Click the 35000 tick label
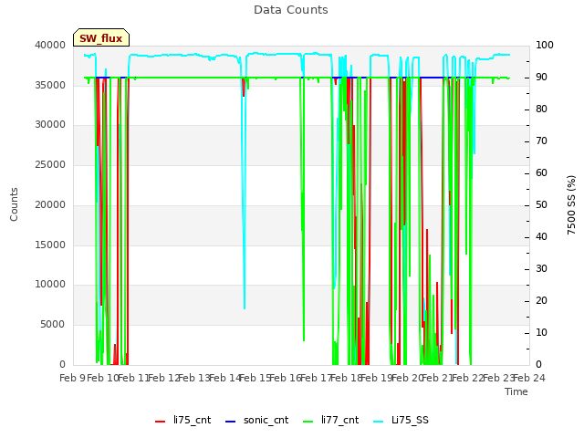This screenshot has width=584, height=438. (x=50, y=85)
